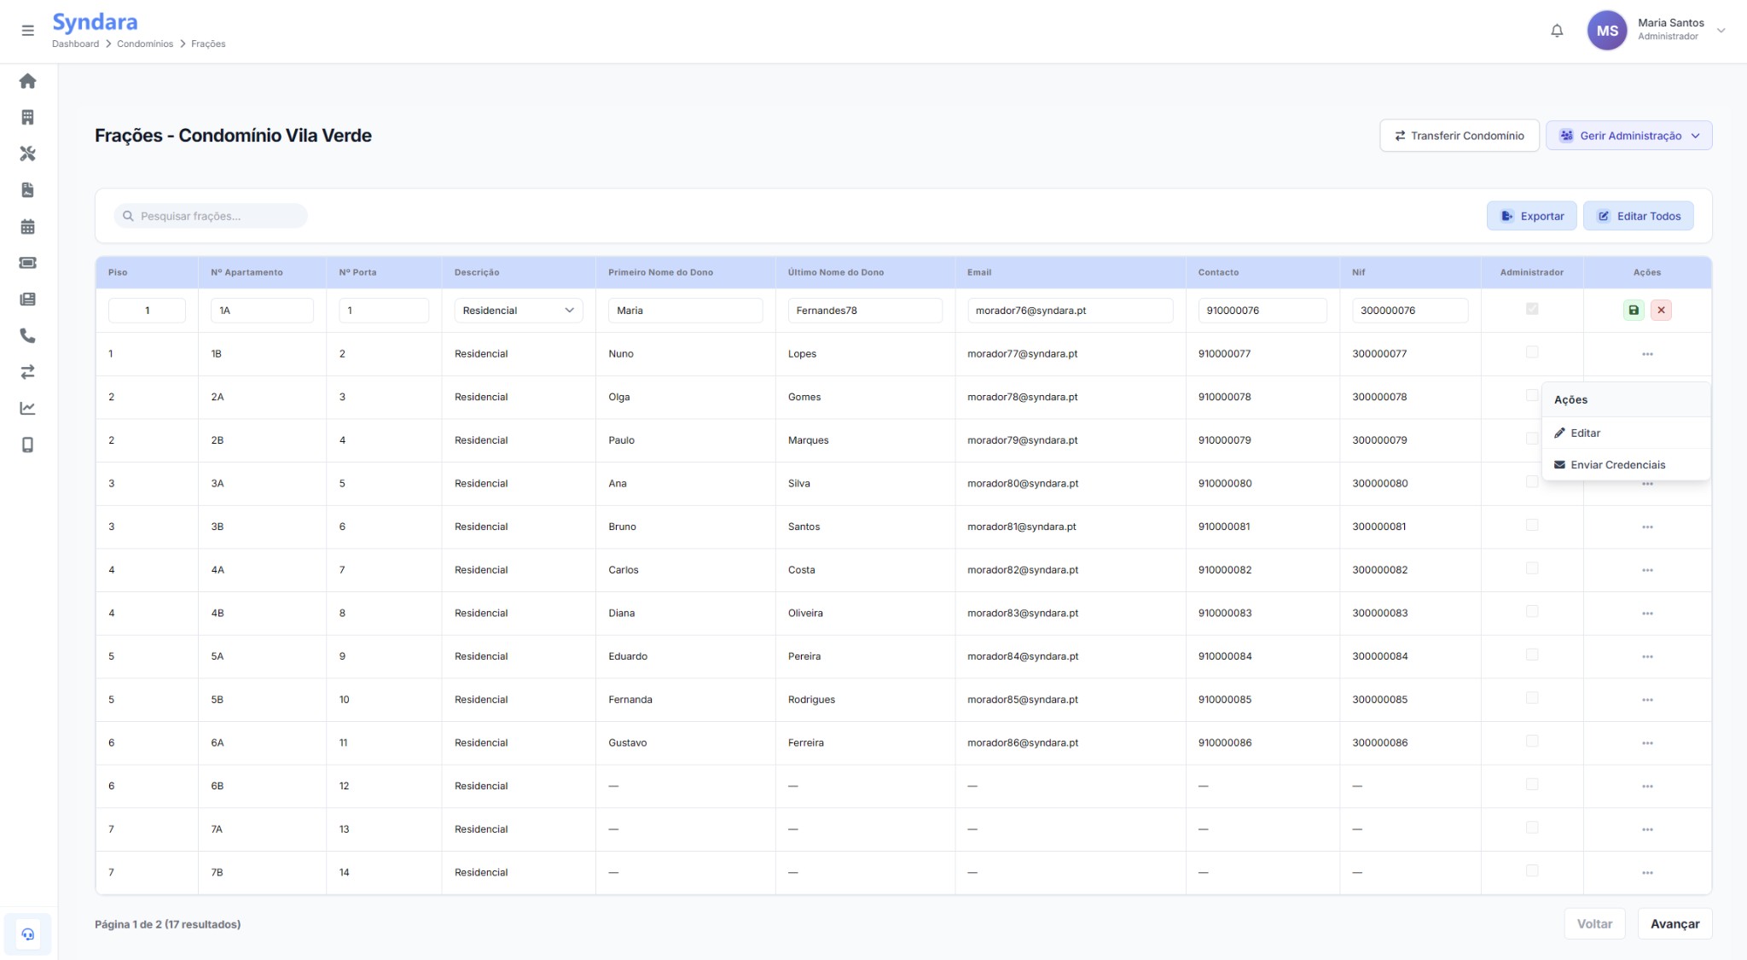1747x960 pixels.
Task: Open the line chart statistics icon
Action: [x=27, y=408]
